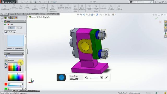Click the help question mark in color header
167x94 pixels.
pos(25,21)
